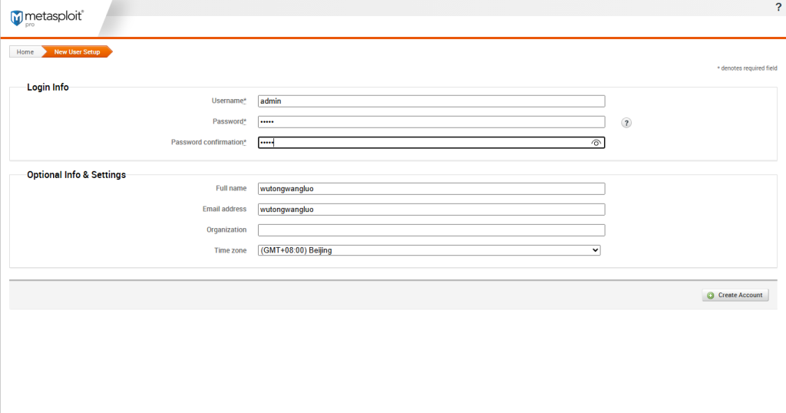
Task: Click the empty Organization field
Action: click(431, 230)
